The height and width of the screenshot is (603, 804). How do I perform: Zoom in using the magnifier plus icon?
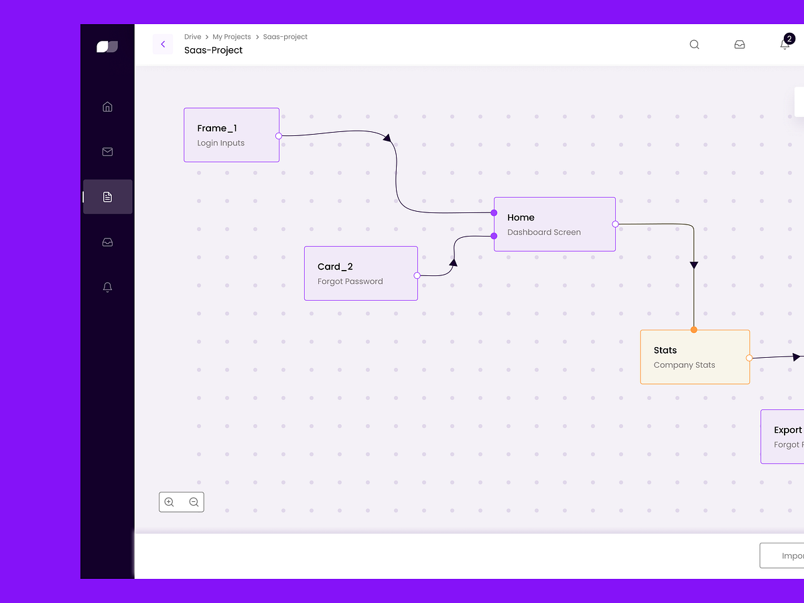click(x=170, y=502)
